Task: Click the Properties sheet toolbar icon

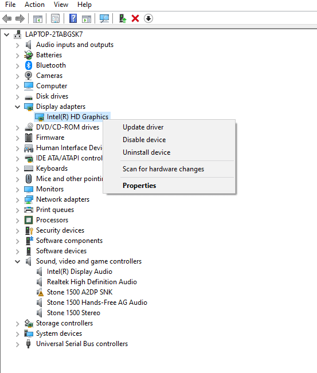Action: pos(55,18)
